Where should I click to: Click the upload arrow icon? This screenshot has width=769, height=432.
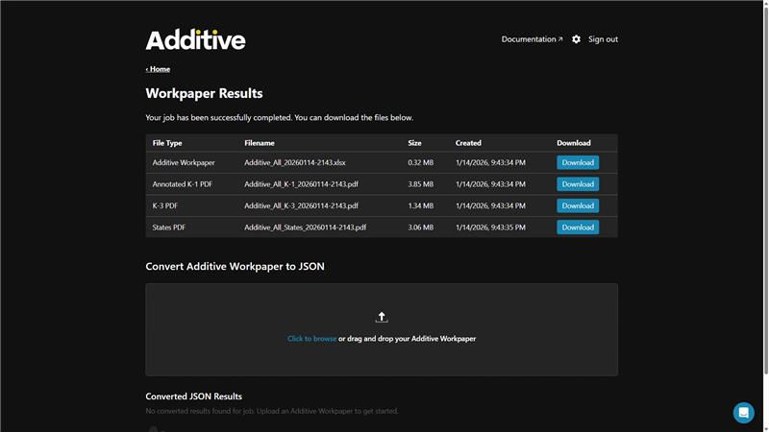tap(382, 317)
